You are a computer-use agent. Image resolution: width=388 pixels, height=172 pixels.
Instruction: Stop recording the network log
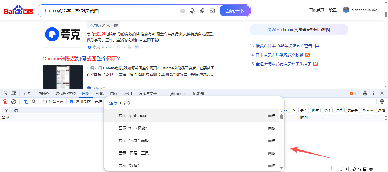[x=5, y=102]
